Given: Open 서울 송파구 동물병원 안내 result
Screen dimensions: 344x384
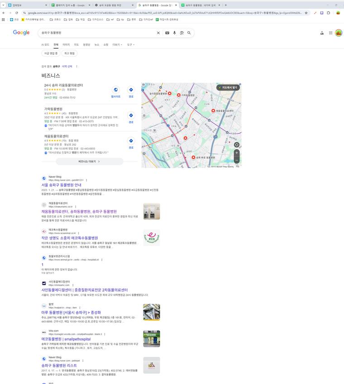Looking at the screenshot, I should (61, 185).
